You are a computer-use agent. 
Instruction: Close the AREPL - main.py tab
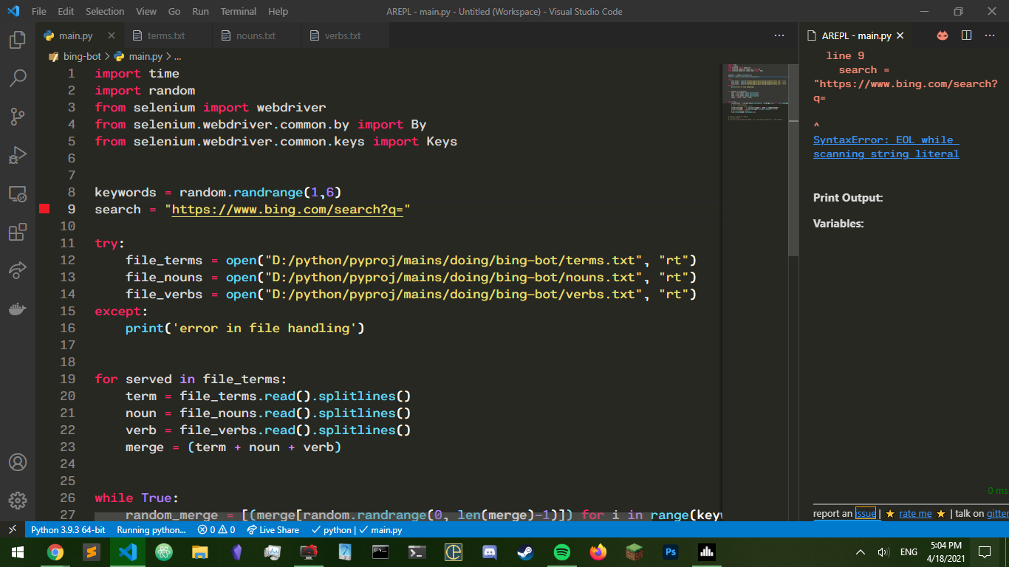900,35
